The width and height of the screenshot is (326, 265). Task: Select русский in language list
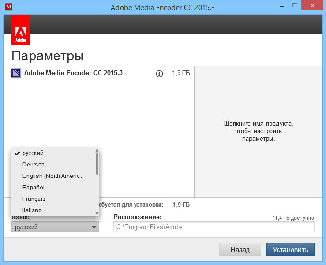click(55, 153)
